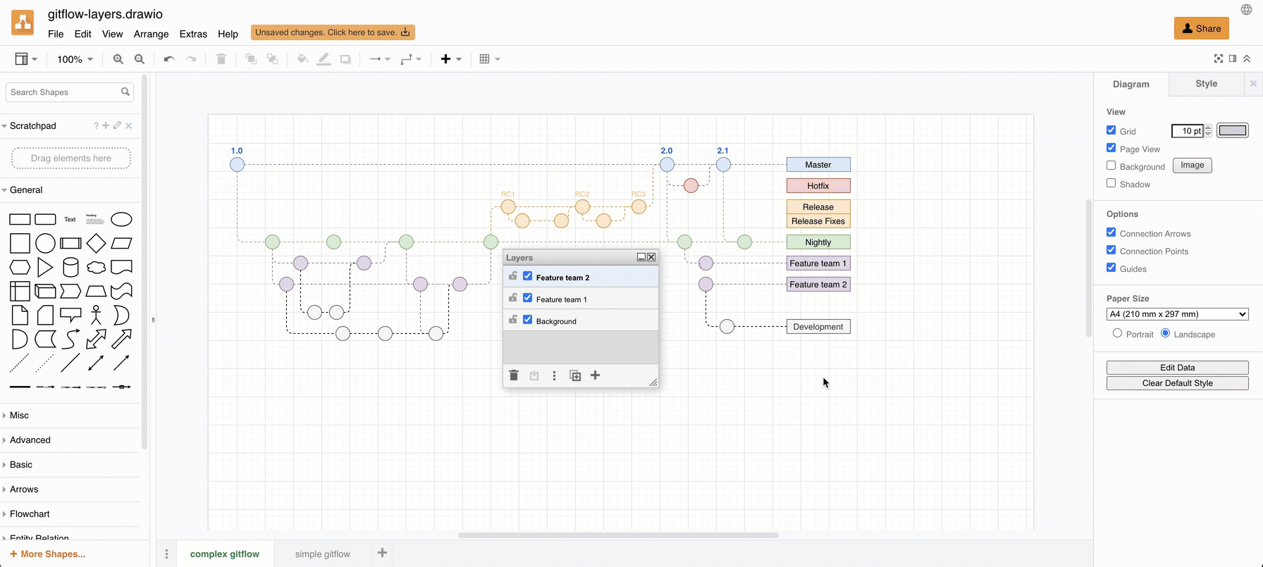Toggle fullscreen mode icon at top right
The image size is (1263, 567).
click(x=1219, y=58)
